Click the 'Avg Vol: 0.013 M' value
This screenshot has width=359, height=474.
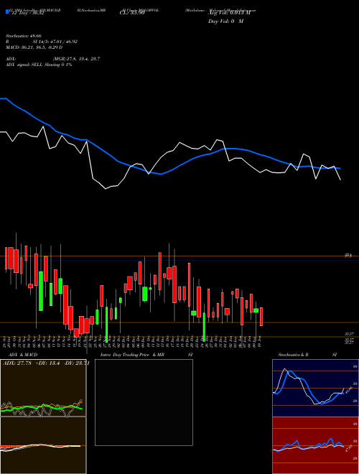(x=229, y=13)
